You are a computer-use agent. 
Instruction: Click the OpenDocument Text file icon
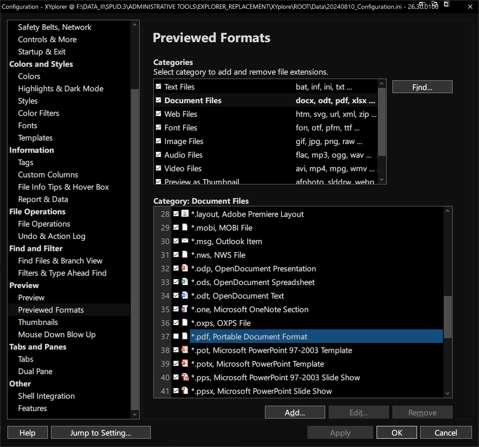(185, 296)
